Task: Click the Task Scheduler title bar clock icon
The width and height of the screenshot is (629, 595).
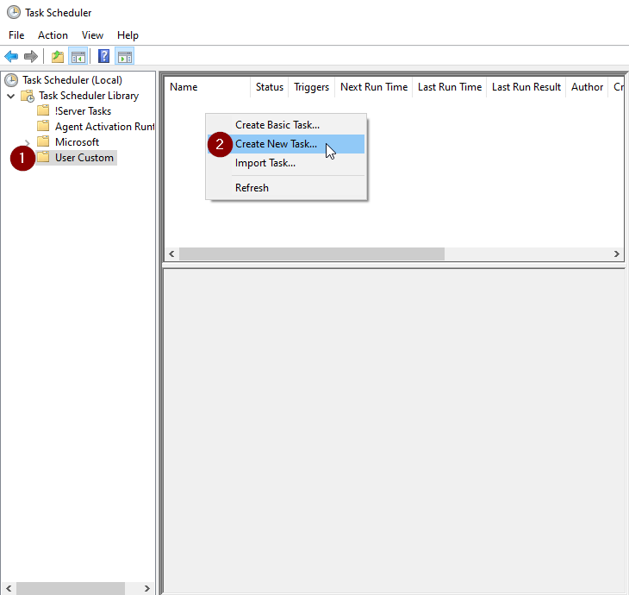Action: (x=14, y=12)
